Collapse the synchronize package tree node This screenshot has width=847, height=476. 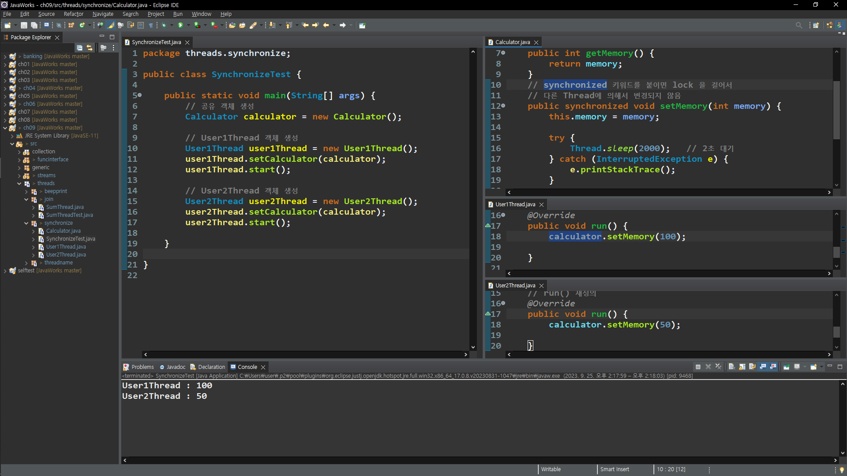pyautogui.click(x=26, y=223)
